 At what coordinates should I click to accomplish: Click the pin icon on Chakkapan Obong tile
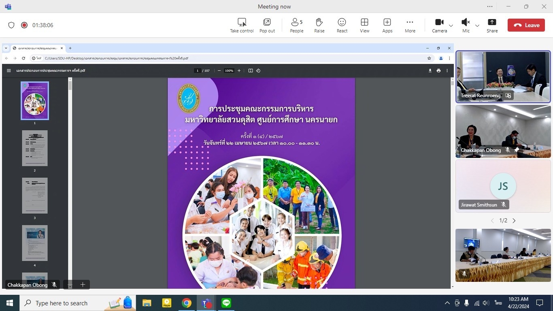[x=517, y=150]
